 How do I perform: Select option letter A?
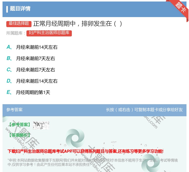[x=9, y=47]
